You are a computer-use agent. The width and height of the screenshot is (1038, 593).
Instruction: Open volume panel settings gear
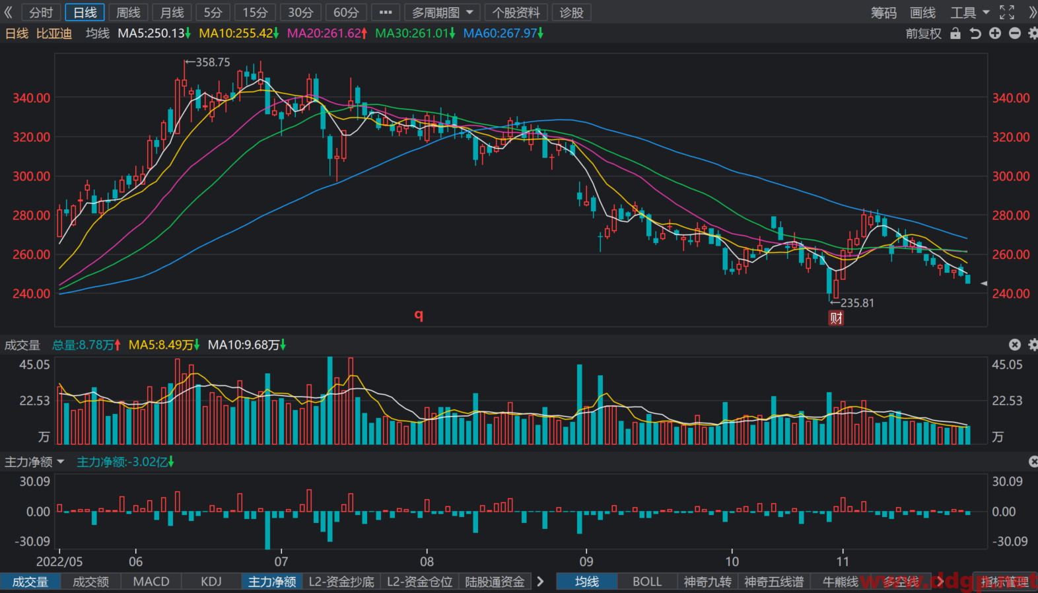[1033, 345]
